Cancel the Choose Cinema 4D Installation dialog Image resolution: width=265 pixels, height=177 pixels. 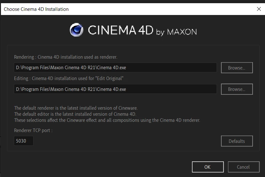(244, 167)
